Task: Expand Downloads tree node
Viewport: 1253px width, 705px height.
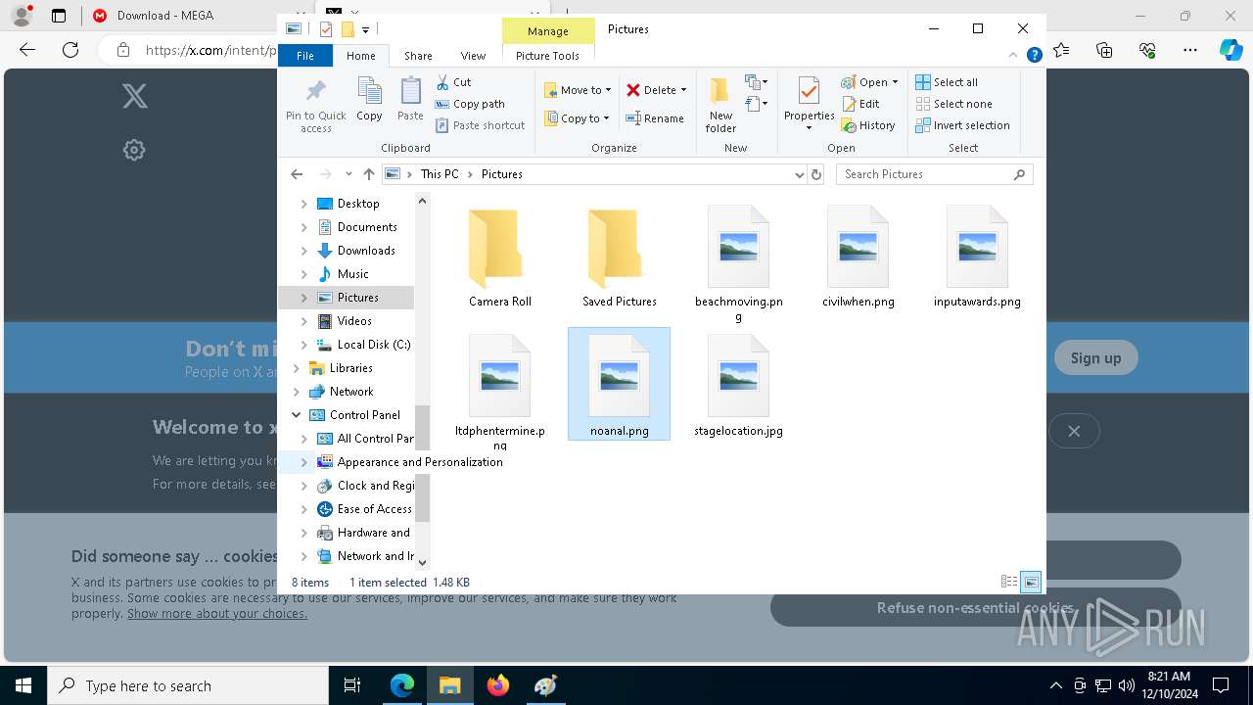Action: [x=303, y=251]
